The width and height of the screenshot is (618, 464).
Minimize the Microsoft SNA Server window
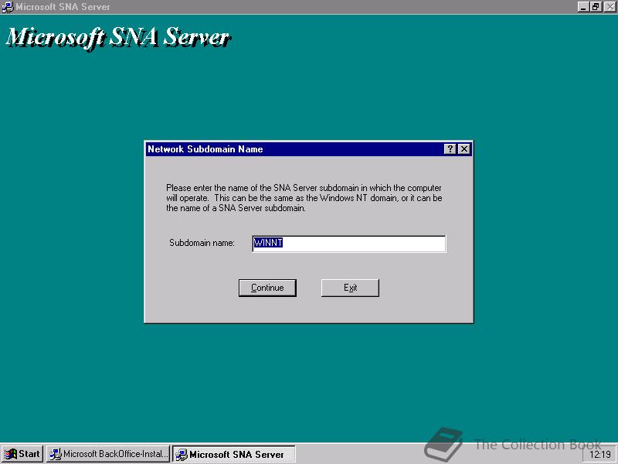pos(584,6)
